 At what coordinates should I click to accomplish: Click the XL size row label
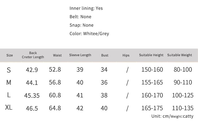coord(9,107)
